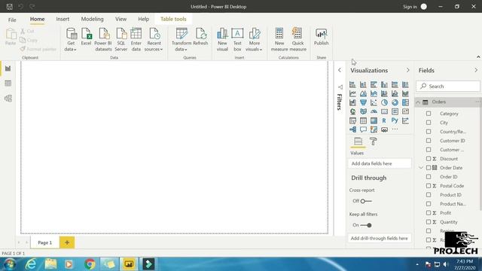This screenshot has height=271, width=482.
Task: Select the Stacked bar chart visual
Action: point(352,84)
